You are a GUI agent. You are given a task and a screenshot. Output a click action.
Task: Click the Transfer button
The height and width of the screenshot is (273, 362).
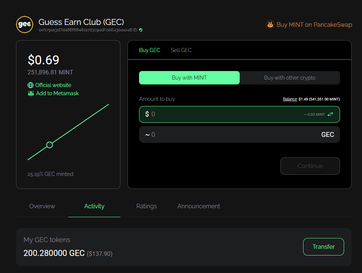click(324, 247)
